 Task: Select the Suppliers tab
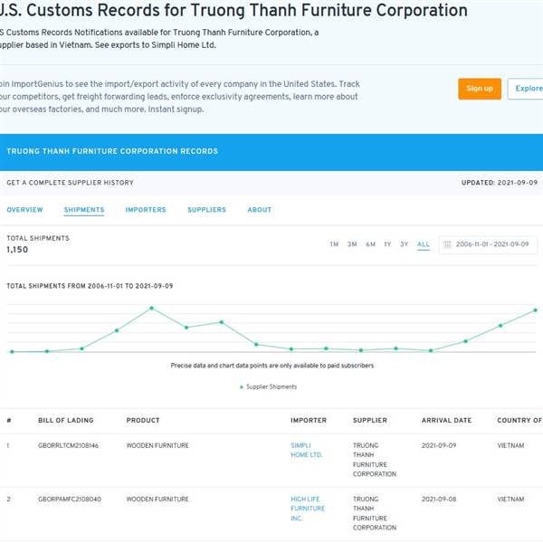pyautogui.click(x=206, y=210)
